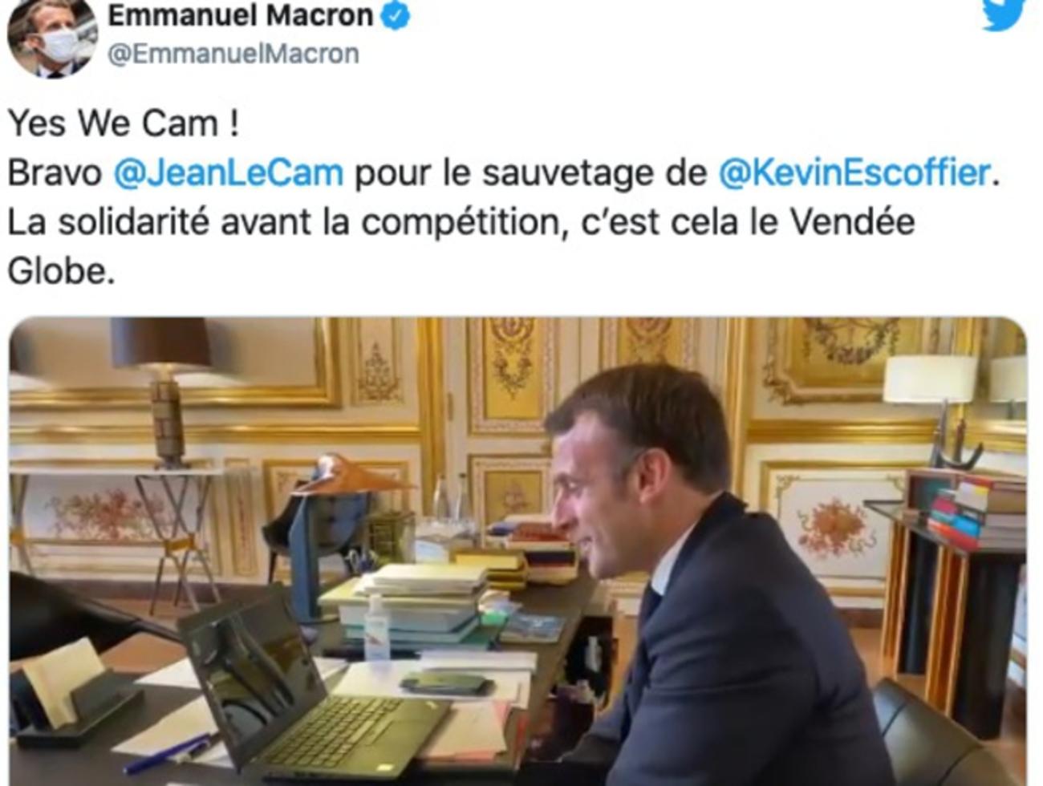Open the @JeanLeCam mention
Viewport: 1043px width, 786px height.
click(x=229, y=173)
